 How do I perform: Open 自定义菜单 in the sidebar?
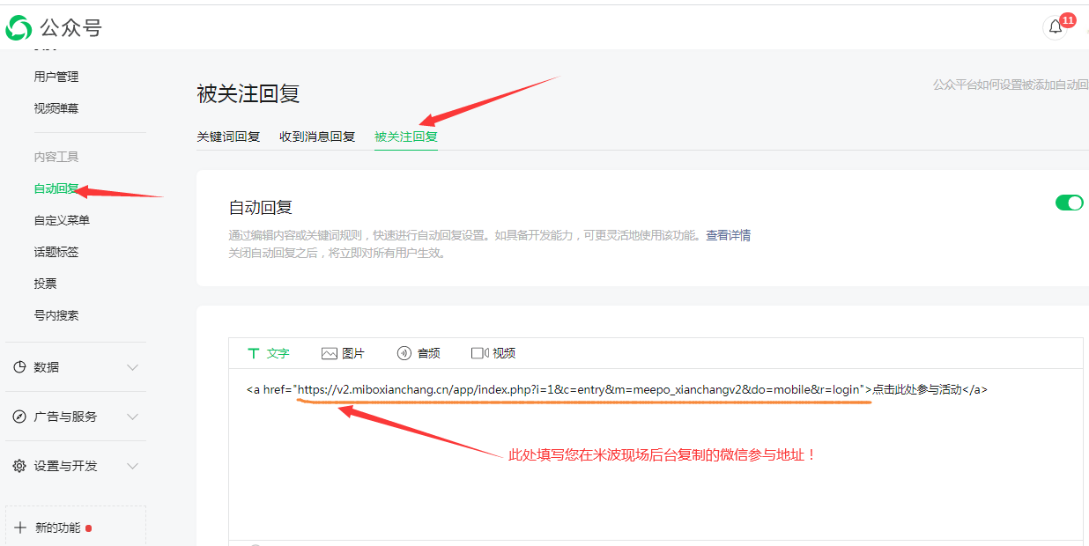click(62, 220)
